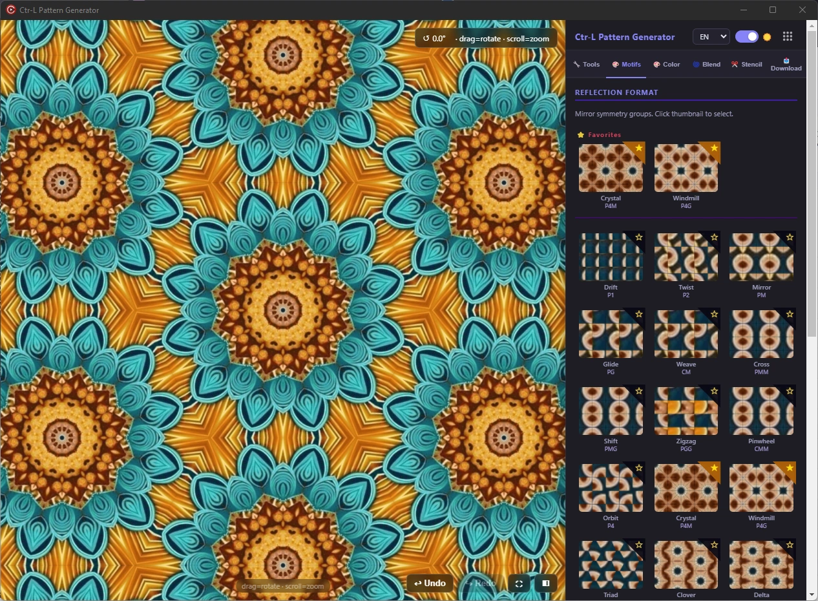The width and height of the screenshot is (818, 601).
Task: Click the sun theme icon
Action: point(767,37)
